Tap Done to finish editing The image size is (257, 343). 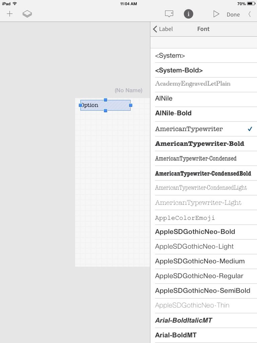233,14
